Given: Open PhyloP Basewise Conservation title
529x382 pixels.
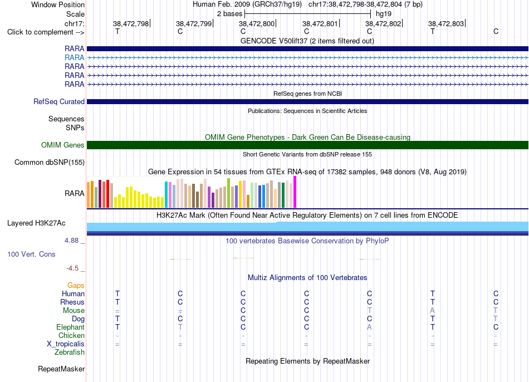Looking at the screenshot, I should (x=307, y=241).
